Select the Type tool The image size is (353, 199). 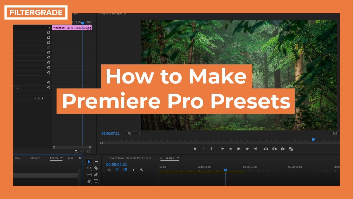pos(96,181)
